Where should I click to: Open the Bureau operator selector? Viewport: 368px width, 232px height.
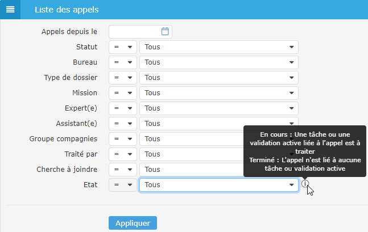click(122, 62)
